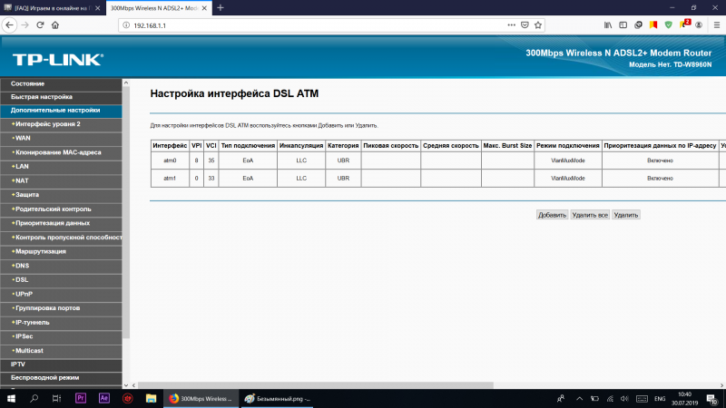Open a new browser tab

point(221,7)
